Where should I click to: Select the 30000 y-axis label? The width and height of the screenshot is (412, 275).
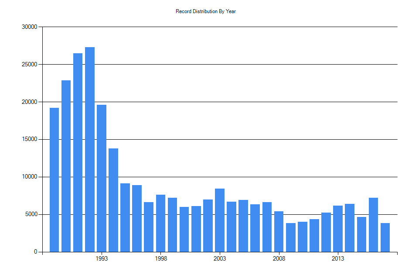click(30, 27)
